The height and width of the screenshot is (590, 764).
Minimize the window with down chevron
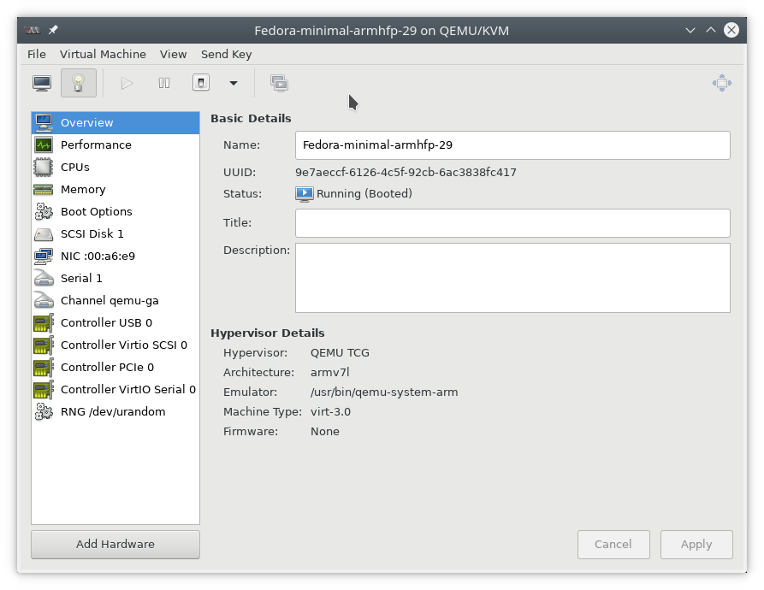[690, 30]
